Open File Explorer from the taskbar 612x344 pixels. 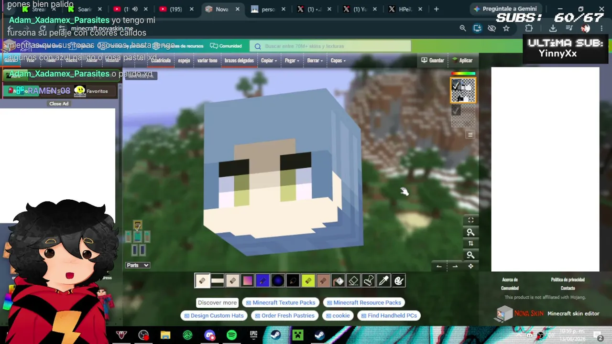click(x=165, y=335)
